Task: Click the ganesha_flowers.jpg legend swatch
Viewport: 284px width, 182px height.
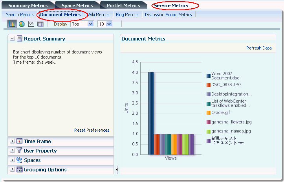Action: 209,122
